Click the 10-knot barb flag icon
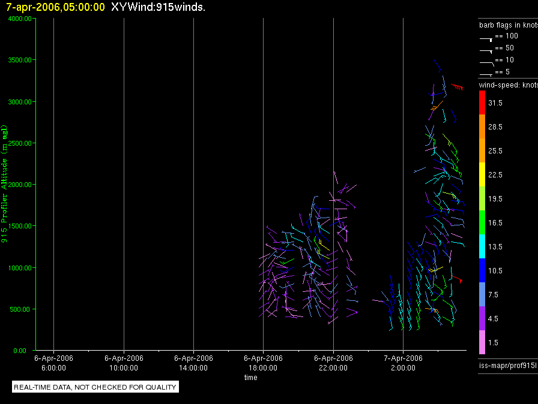This screenshot has height=404, width=538. tap(486, 64)
